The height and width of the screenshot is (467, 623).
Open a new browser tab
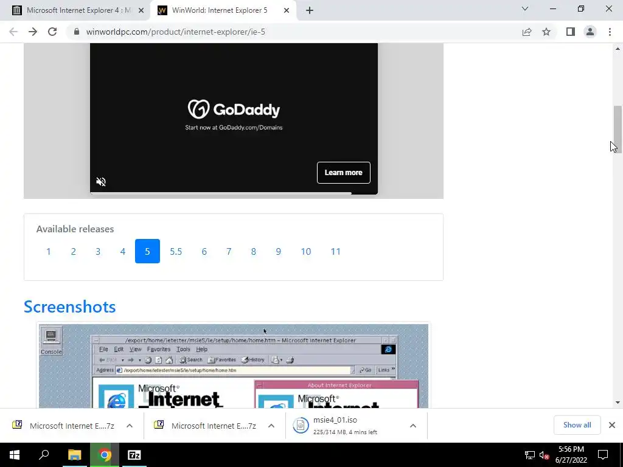point(310,11)
